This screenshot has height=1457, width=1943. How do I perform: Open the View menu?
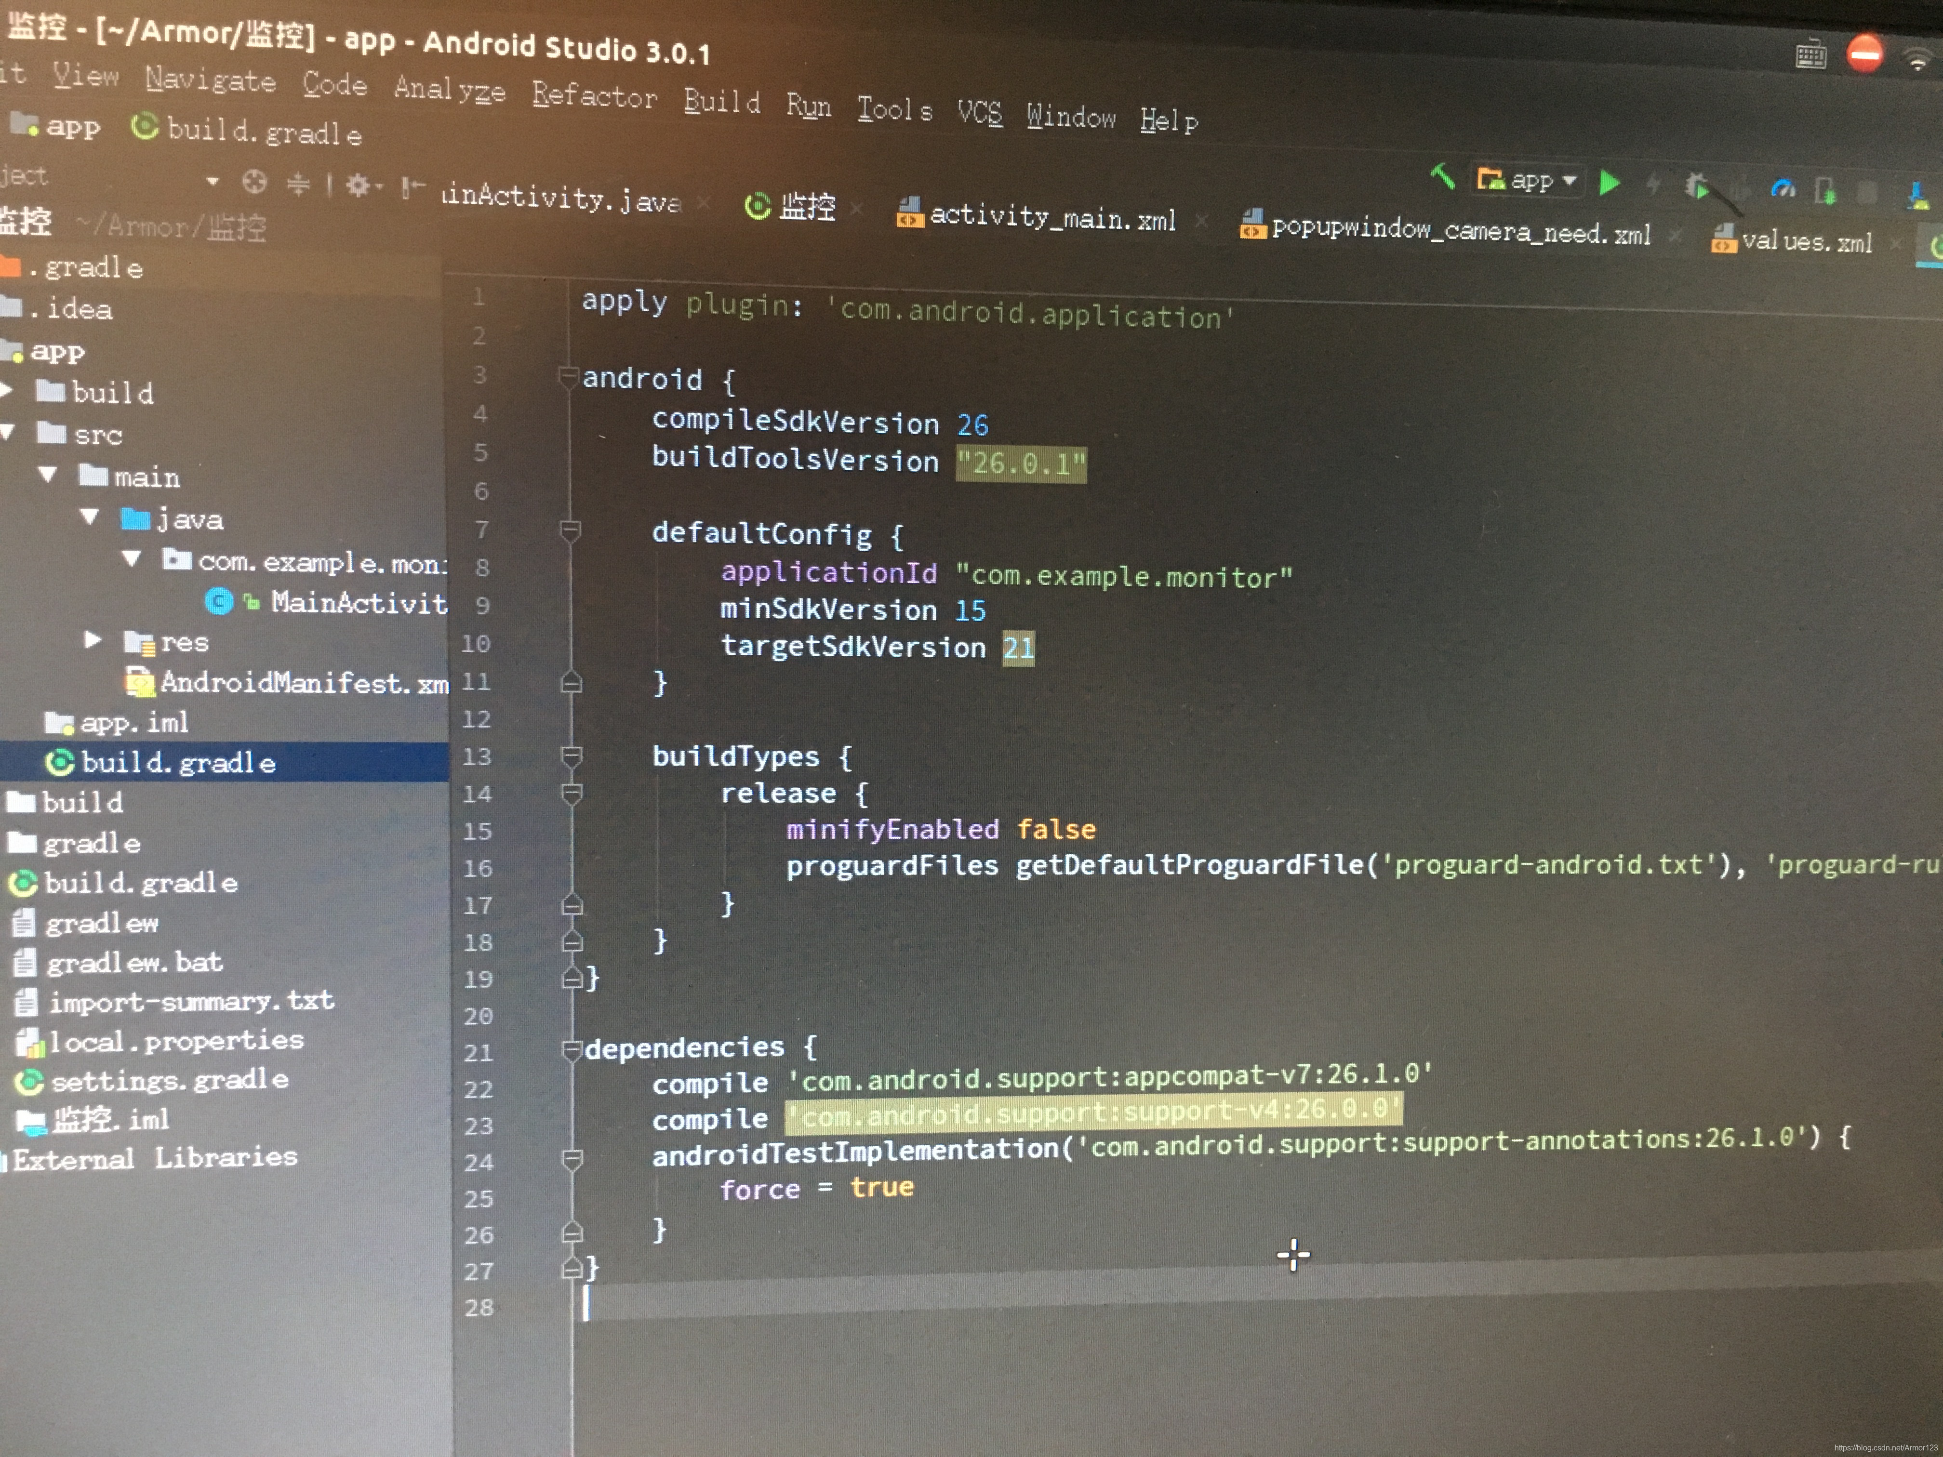pyautogui.click(x=85, y=76)
